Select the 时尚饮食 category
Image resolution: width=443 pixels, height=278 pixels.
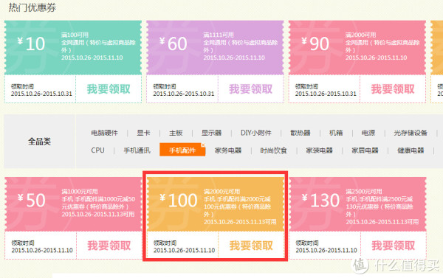click(x=273, y=150)
